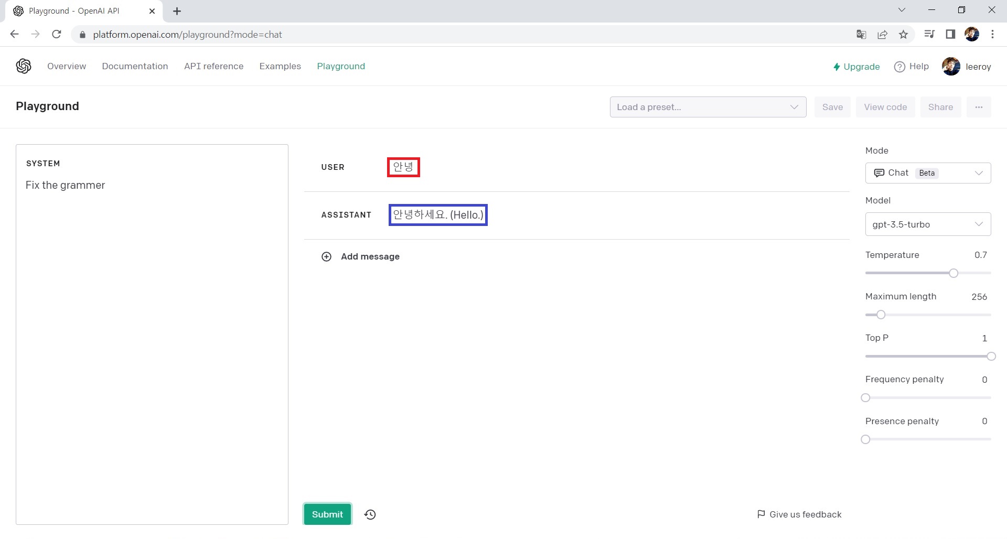This screenshot has height=539, width=1007.
Task: Click the green Submit button
Action: click(327, 514)
